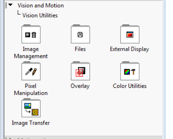Open the Image Management palette icon
Screen dimensions: 173x139
[31, 34]
